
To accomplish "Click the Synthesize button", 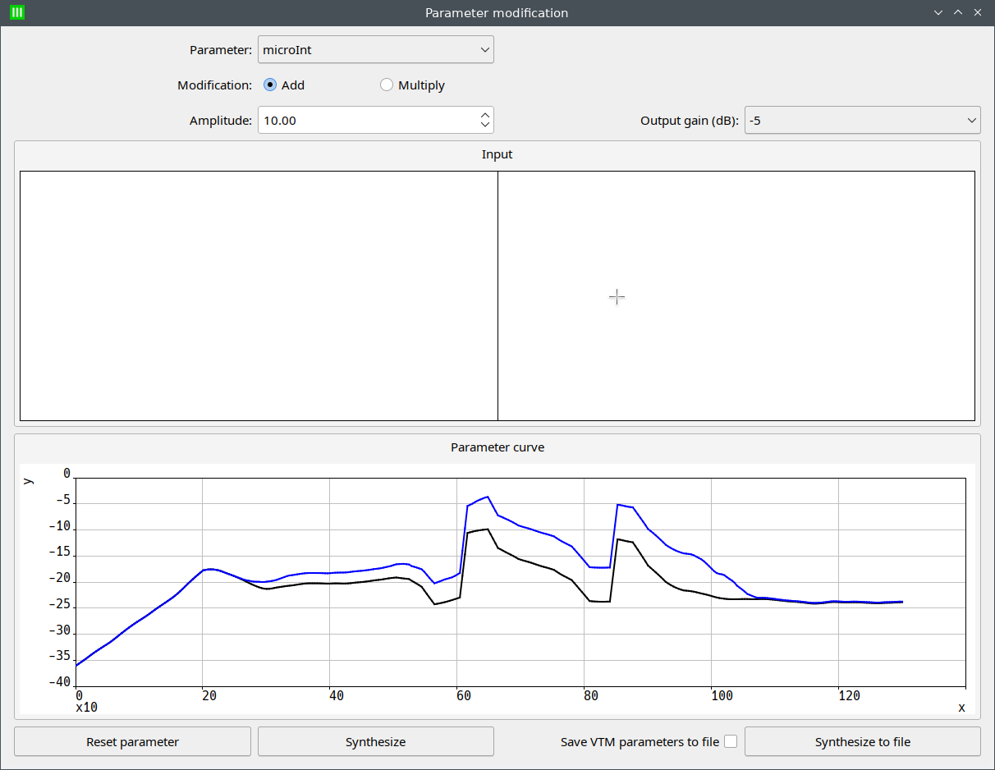I will pos(376,741).
